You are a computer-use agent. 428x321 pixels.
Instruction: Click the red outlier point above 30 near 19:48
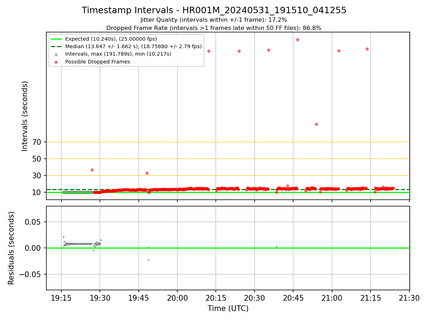[x=147, y=173]
